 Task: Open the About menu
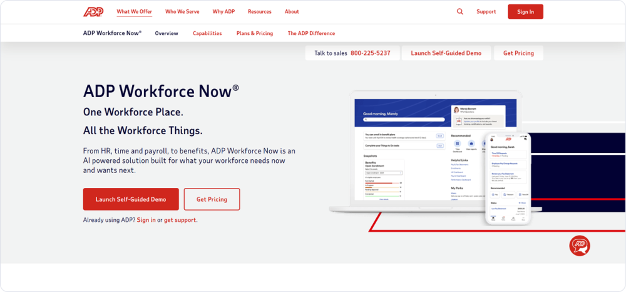(292, 11)
